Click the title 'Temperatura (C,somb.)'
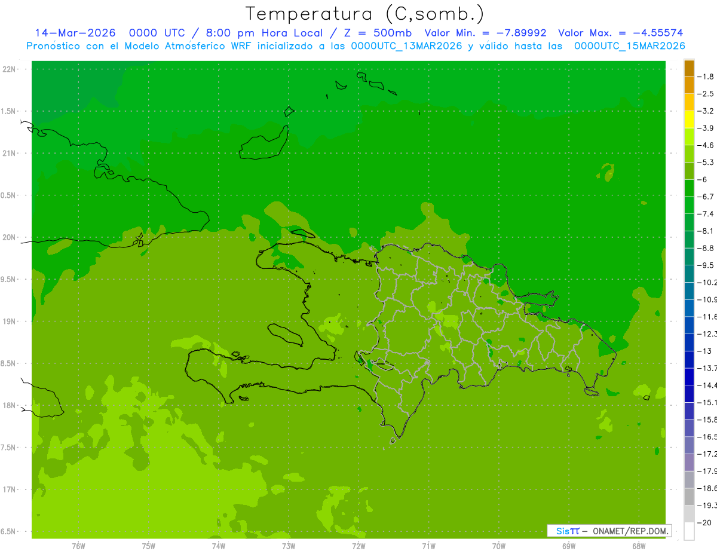Image resolution: width=717 pixels, height=554 pixels. [x=364, y=14]
